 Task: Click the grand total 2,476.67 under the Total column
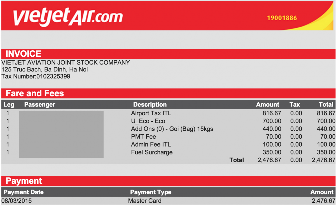323,160
